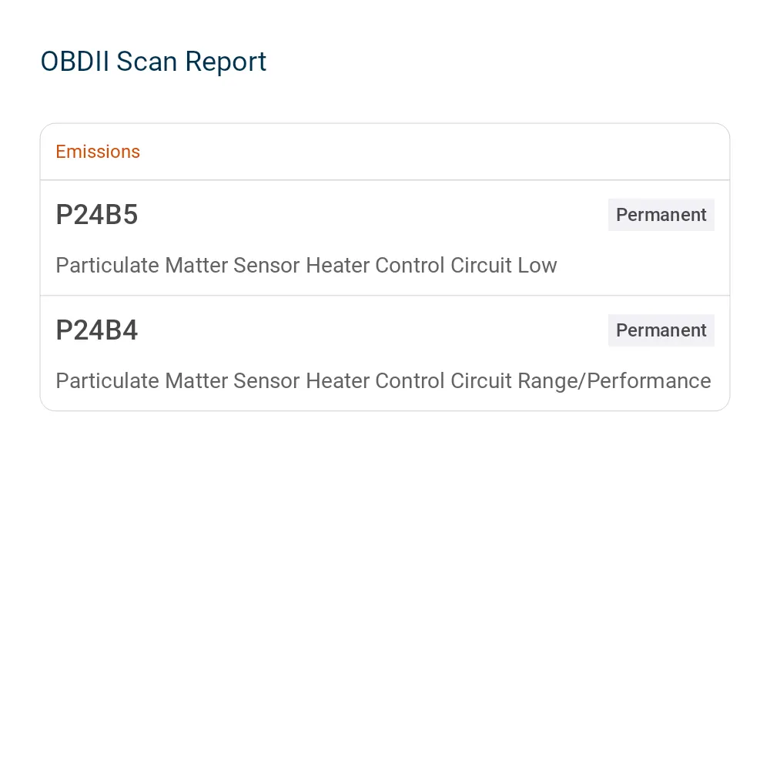
Task: Select P24B5 Heater Control Circuit Low description
Action: click(x=306, y=265)
